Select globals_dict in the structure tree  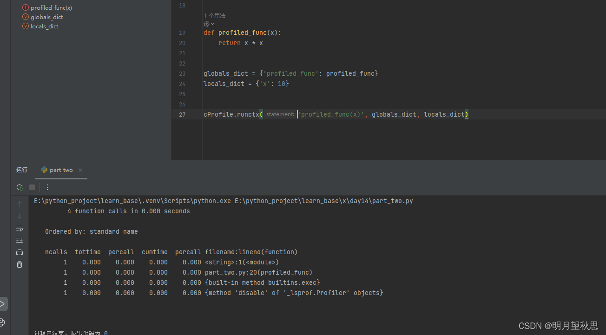[46, 17]
